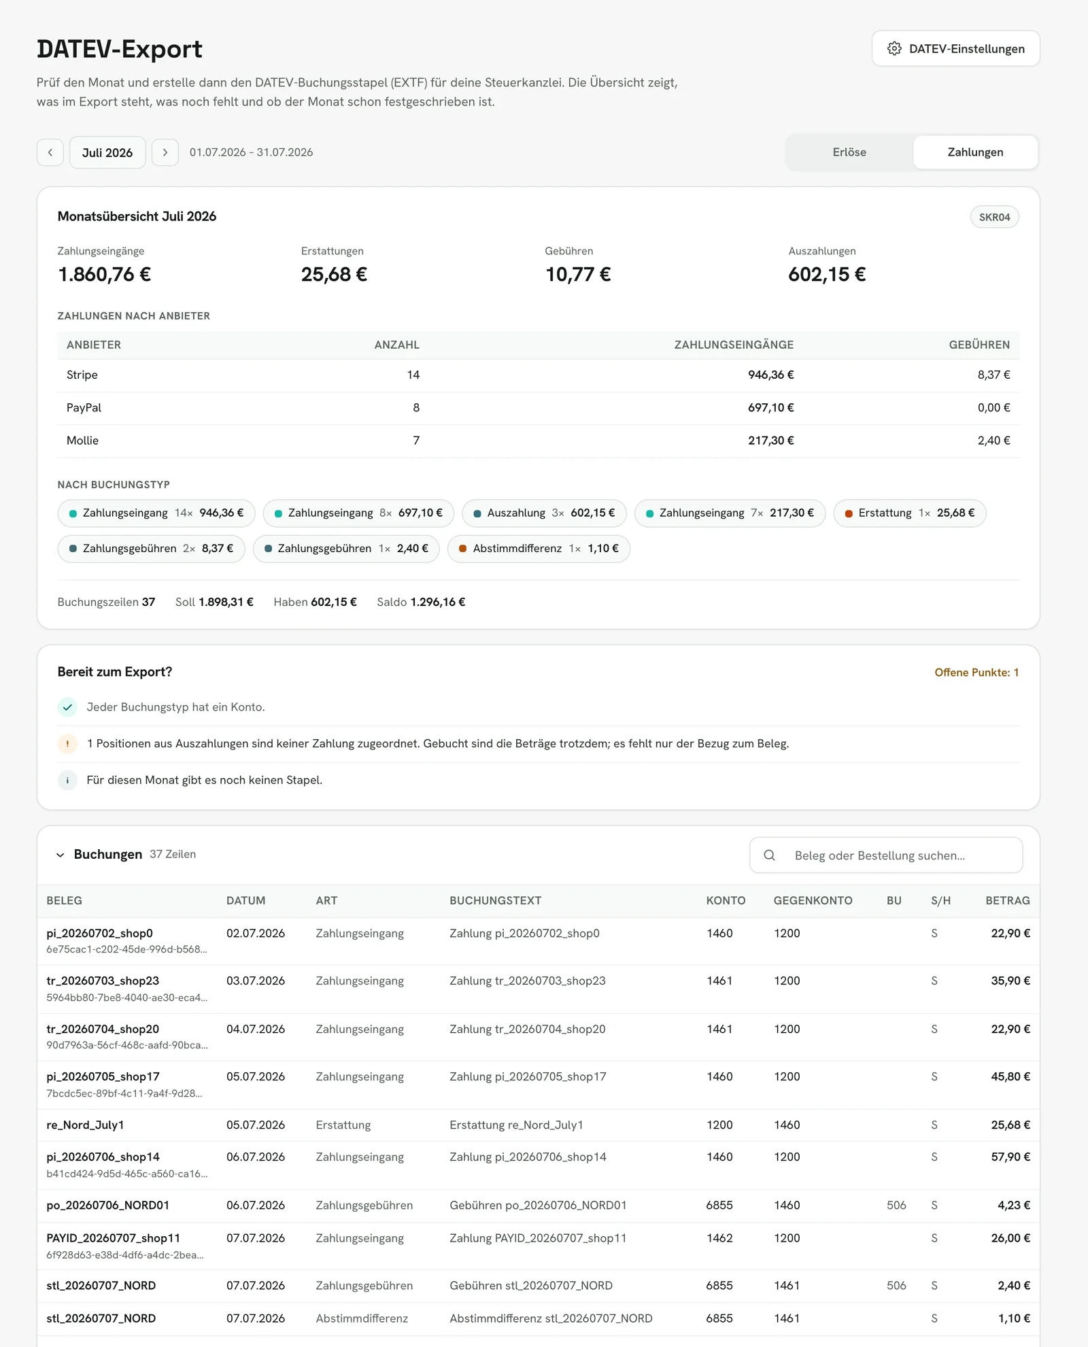Click the BETRAG column header
This screenshot has height=1347, width=1088.
tap(1008, 900)
